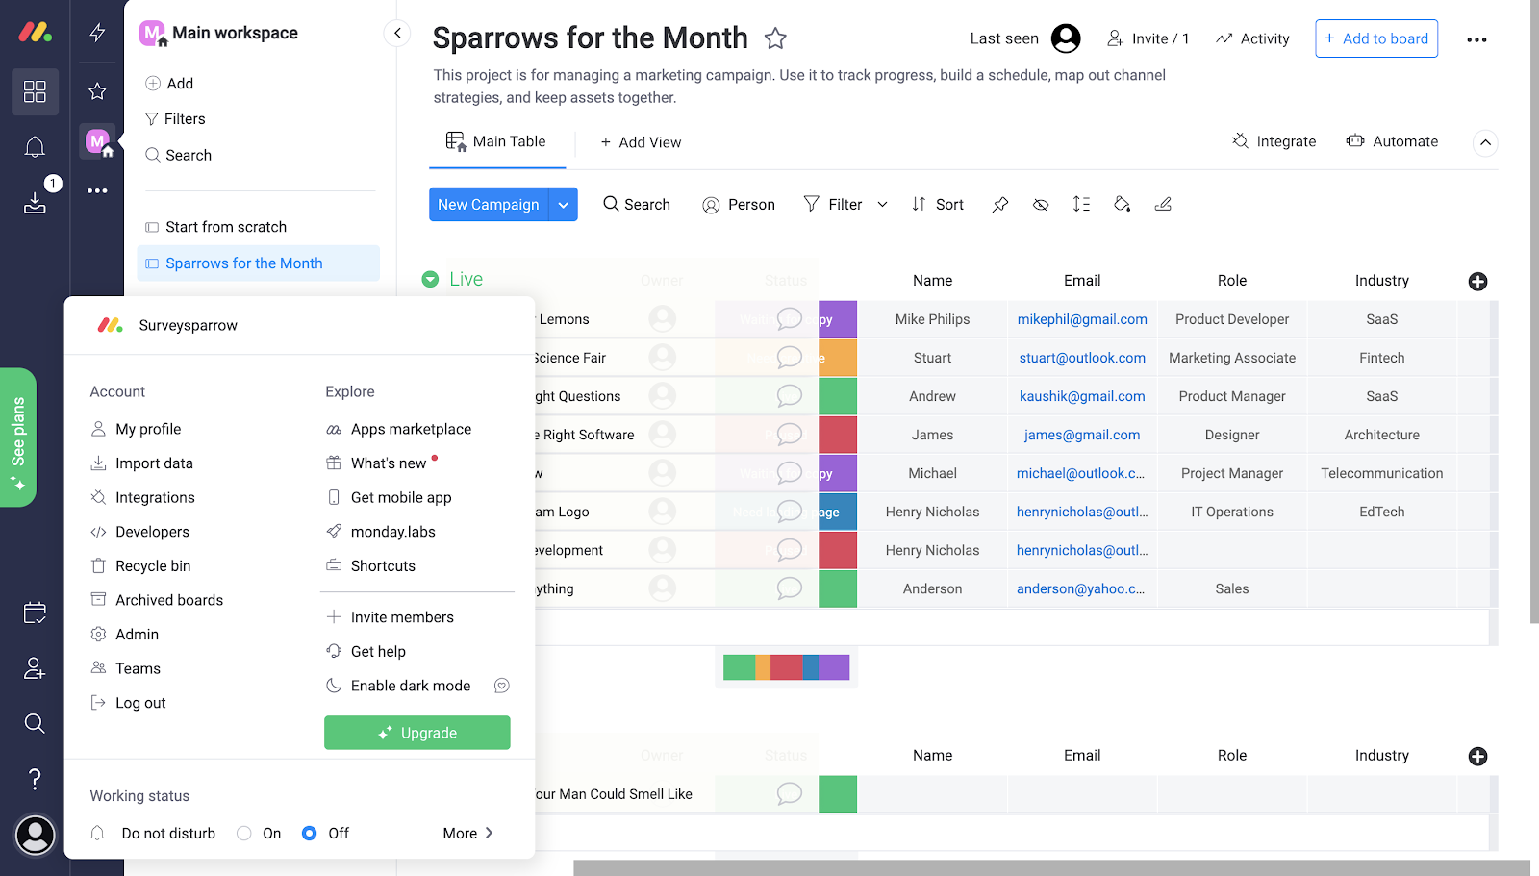The width and height of the screenshot is (1539, 876).
Task: Open the board options three-dots menu
Action: click(1476, 39)
